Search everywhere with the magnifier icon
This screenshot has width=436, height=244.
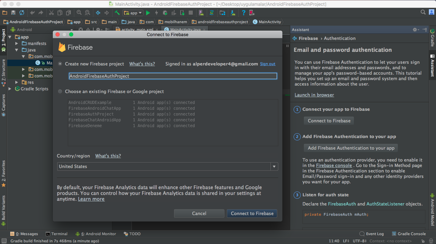(x=423, y=13)
